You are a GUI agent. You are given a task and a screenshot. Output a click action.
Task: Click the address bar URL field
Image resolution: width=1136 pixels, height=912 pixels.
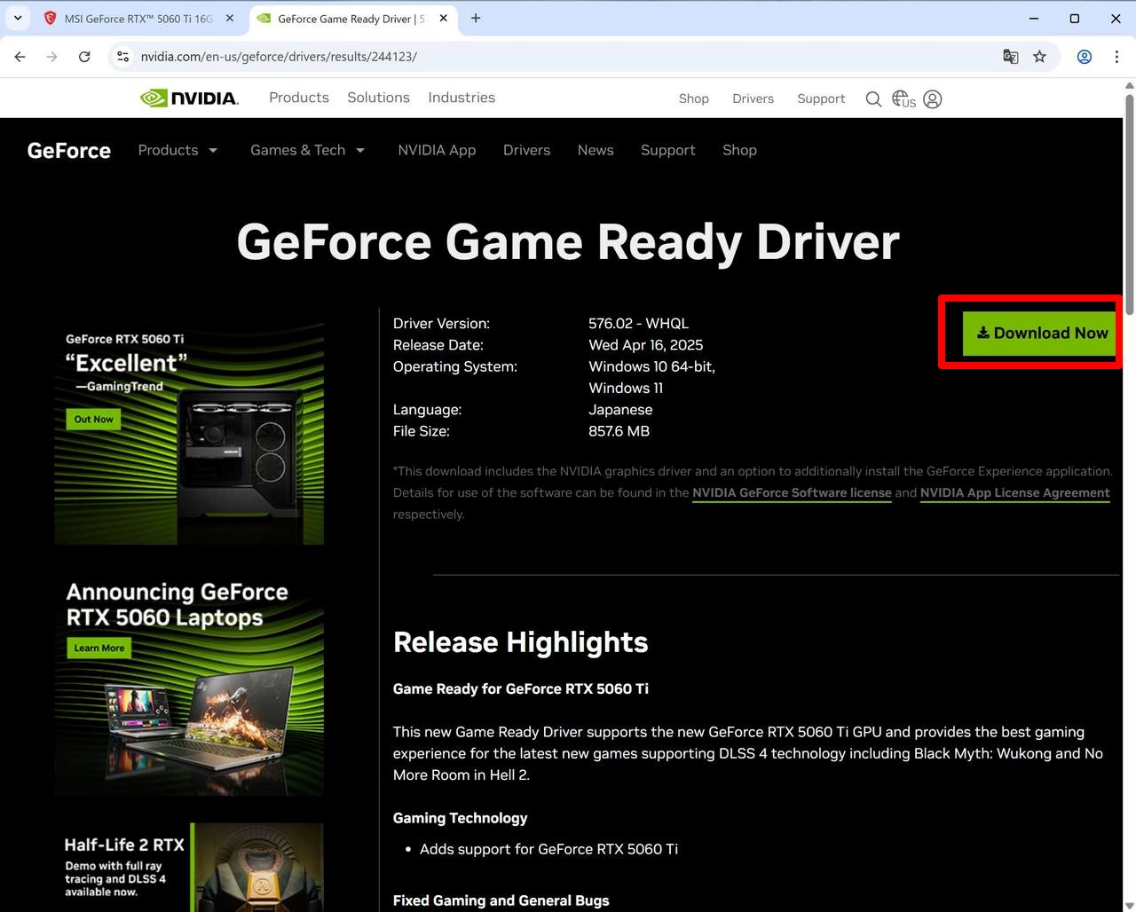568,57
